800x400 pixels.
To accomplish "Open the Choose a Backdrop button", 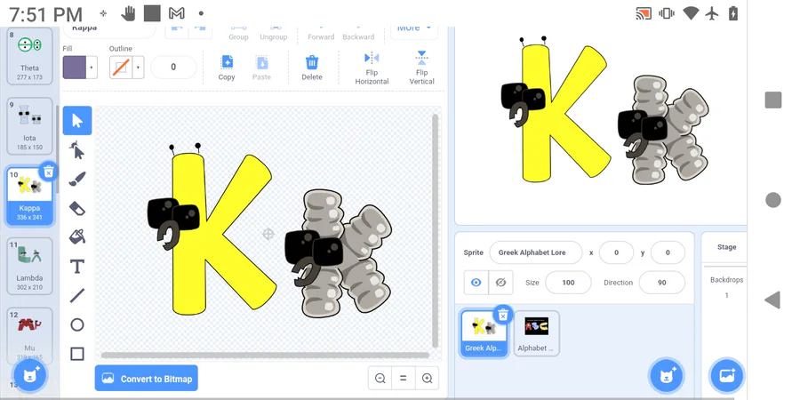I will [x=726, y=376].
